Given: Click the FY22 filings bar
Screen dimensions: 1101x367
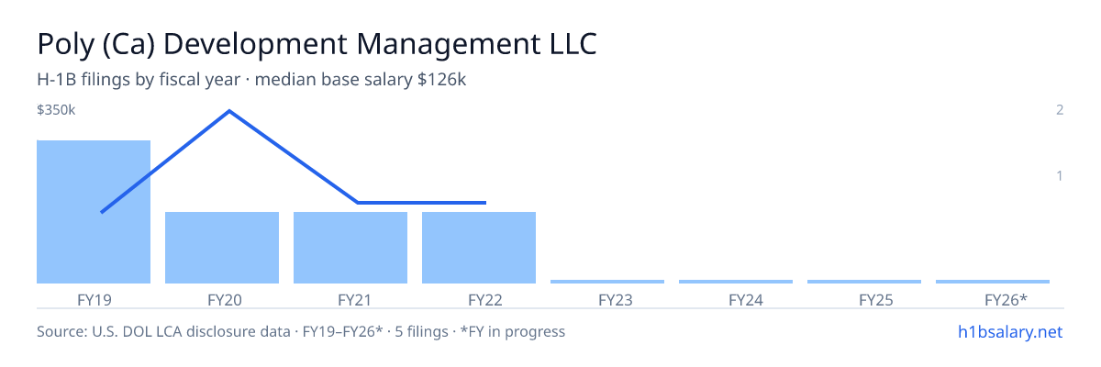Looking at the screenshot, I should tap(479, 248).
